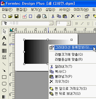Click the top-center selection handle
Screen dimensions: 96x99
point(48,40)
